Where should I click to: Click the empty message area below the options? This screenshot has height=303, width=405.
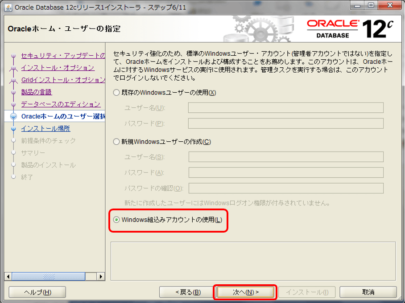(x=253, y=261)
